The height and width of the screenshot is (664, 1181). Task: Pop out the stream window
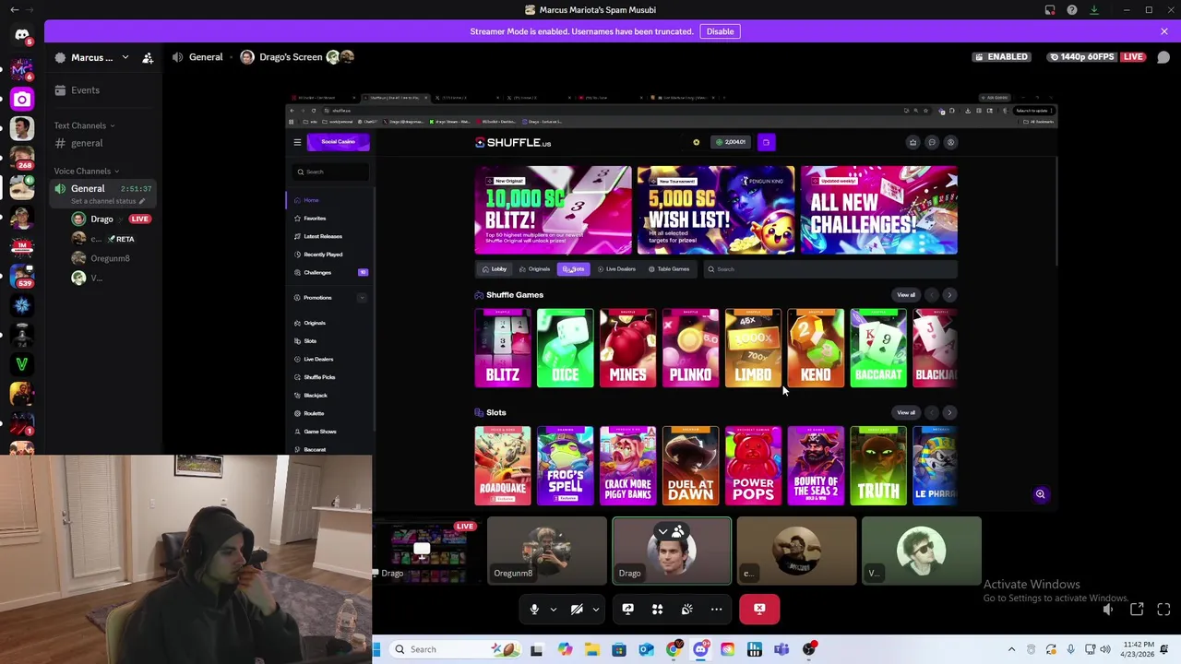click(x=1137, y=610)
